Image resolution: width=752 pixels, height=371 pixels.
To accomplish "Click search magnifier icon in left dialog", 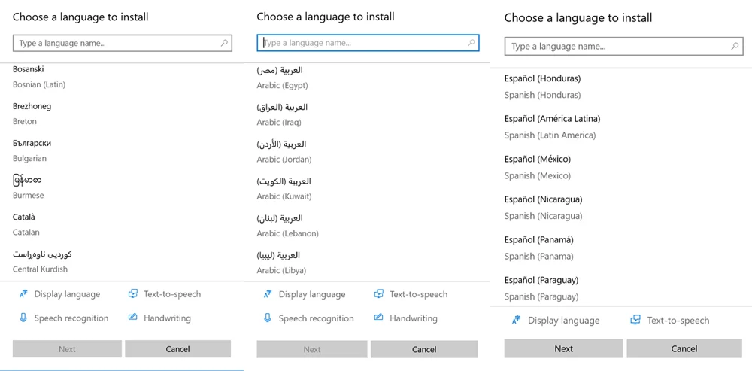I will pos(224,43).
